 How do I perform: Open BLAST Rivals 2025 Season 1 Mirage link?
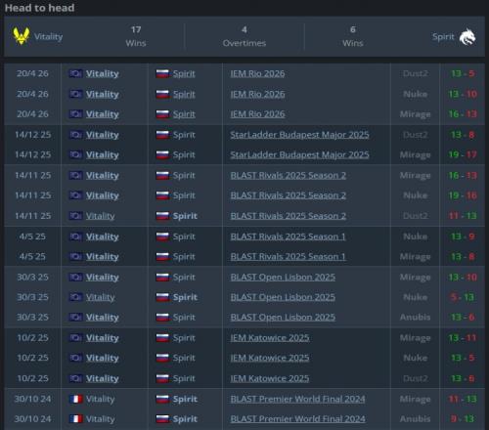(288, 257)
